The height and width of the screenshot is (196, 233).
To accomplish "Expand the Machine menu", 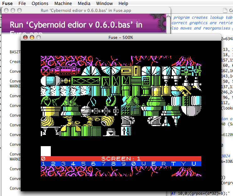I will pyautogui.click(x=63, y=3).
